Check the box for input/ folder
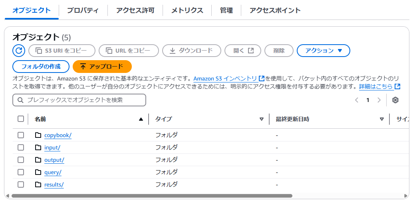This screenshot has height=204, width=413. (21, 147)
